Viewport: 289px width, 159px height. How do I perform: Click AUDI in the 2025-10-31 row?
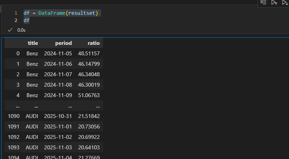coord(32,116)
